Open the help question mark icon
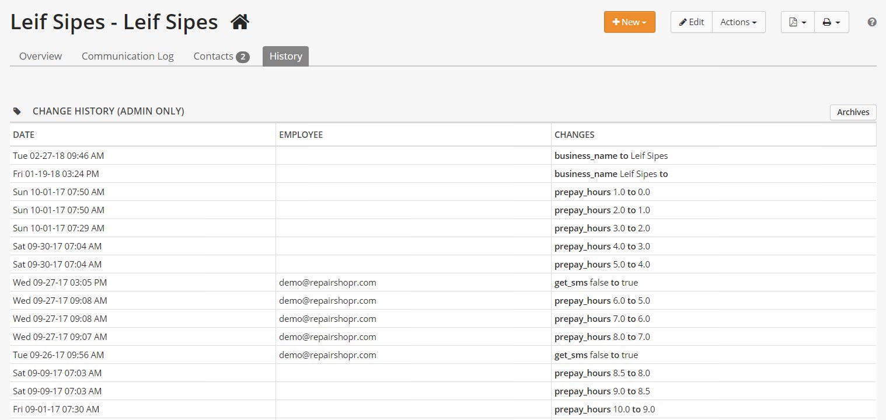The image size is (886, 420). (872, 22)
